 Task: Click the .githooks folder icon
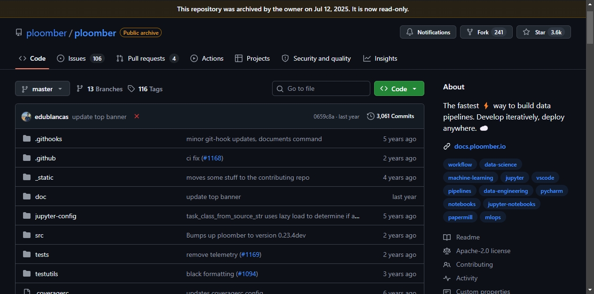click(x=27, y=139)
